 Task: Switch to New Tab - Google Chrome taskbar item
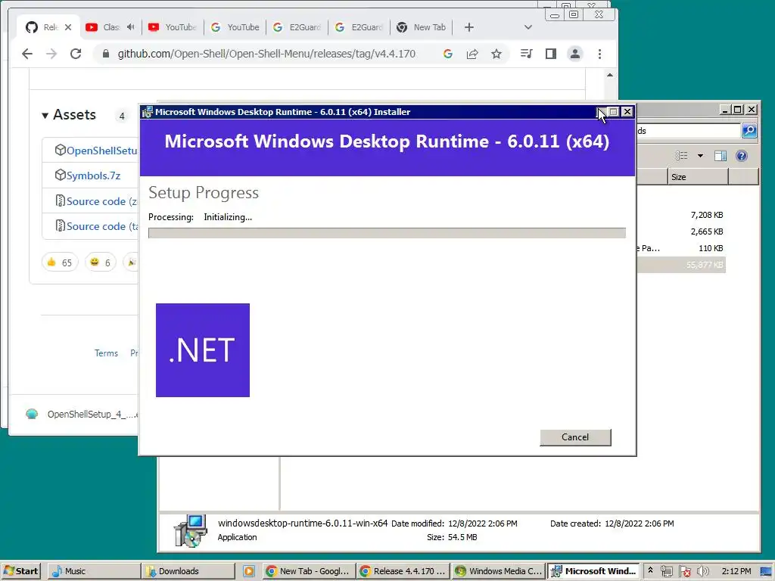309,571
